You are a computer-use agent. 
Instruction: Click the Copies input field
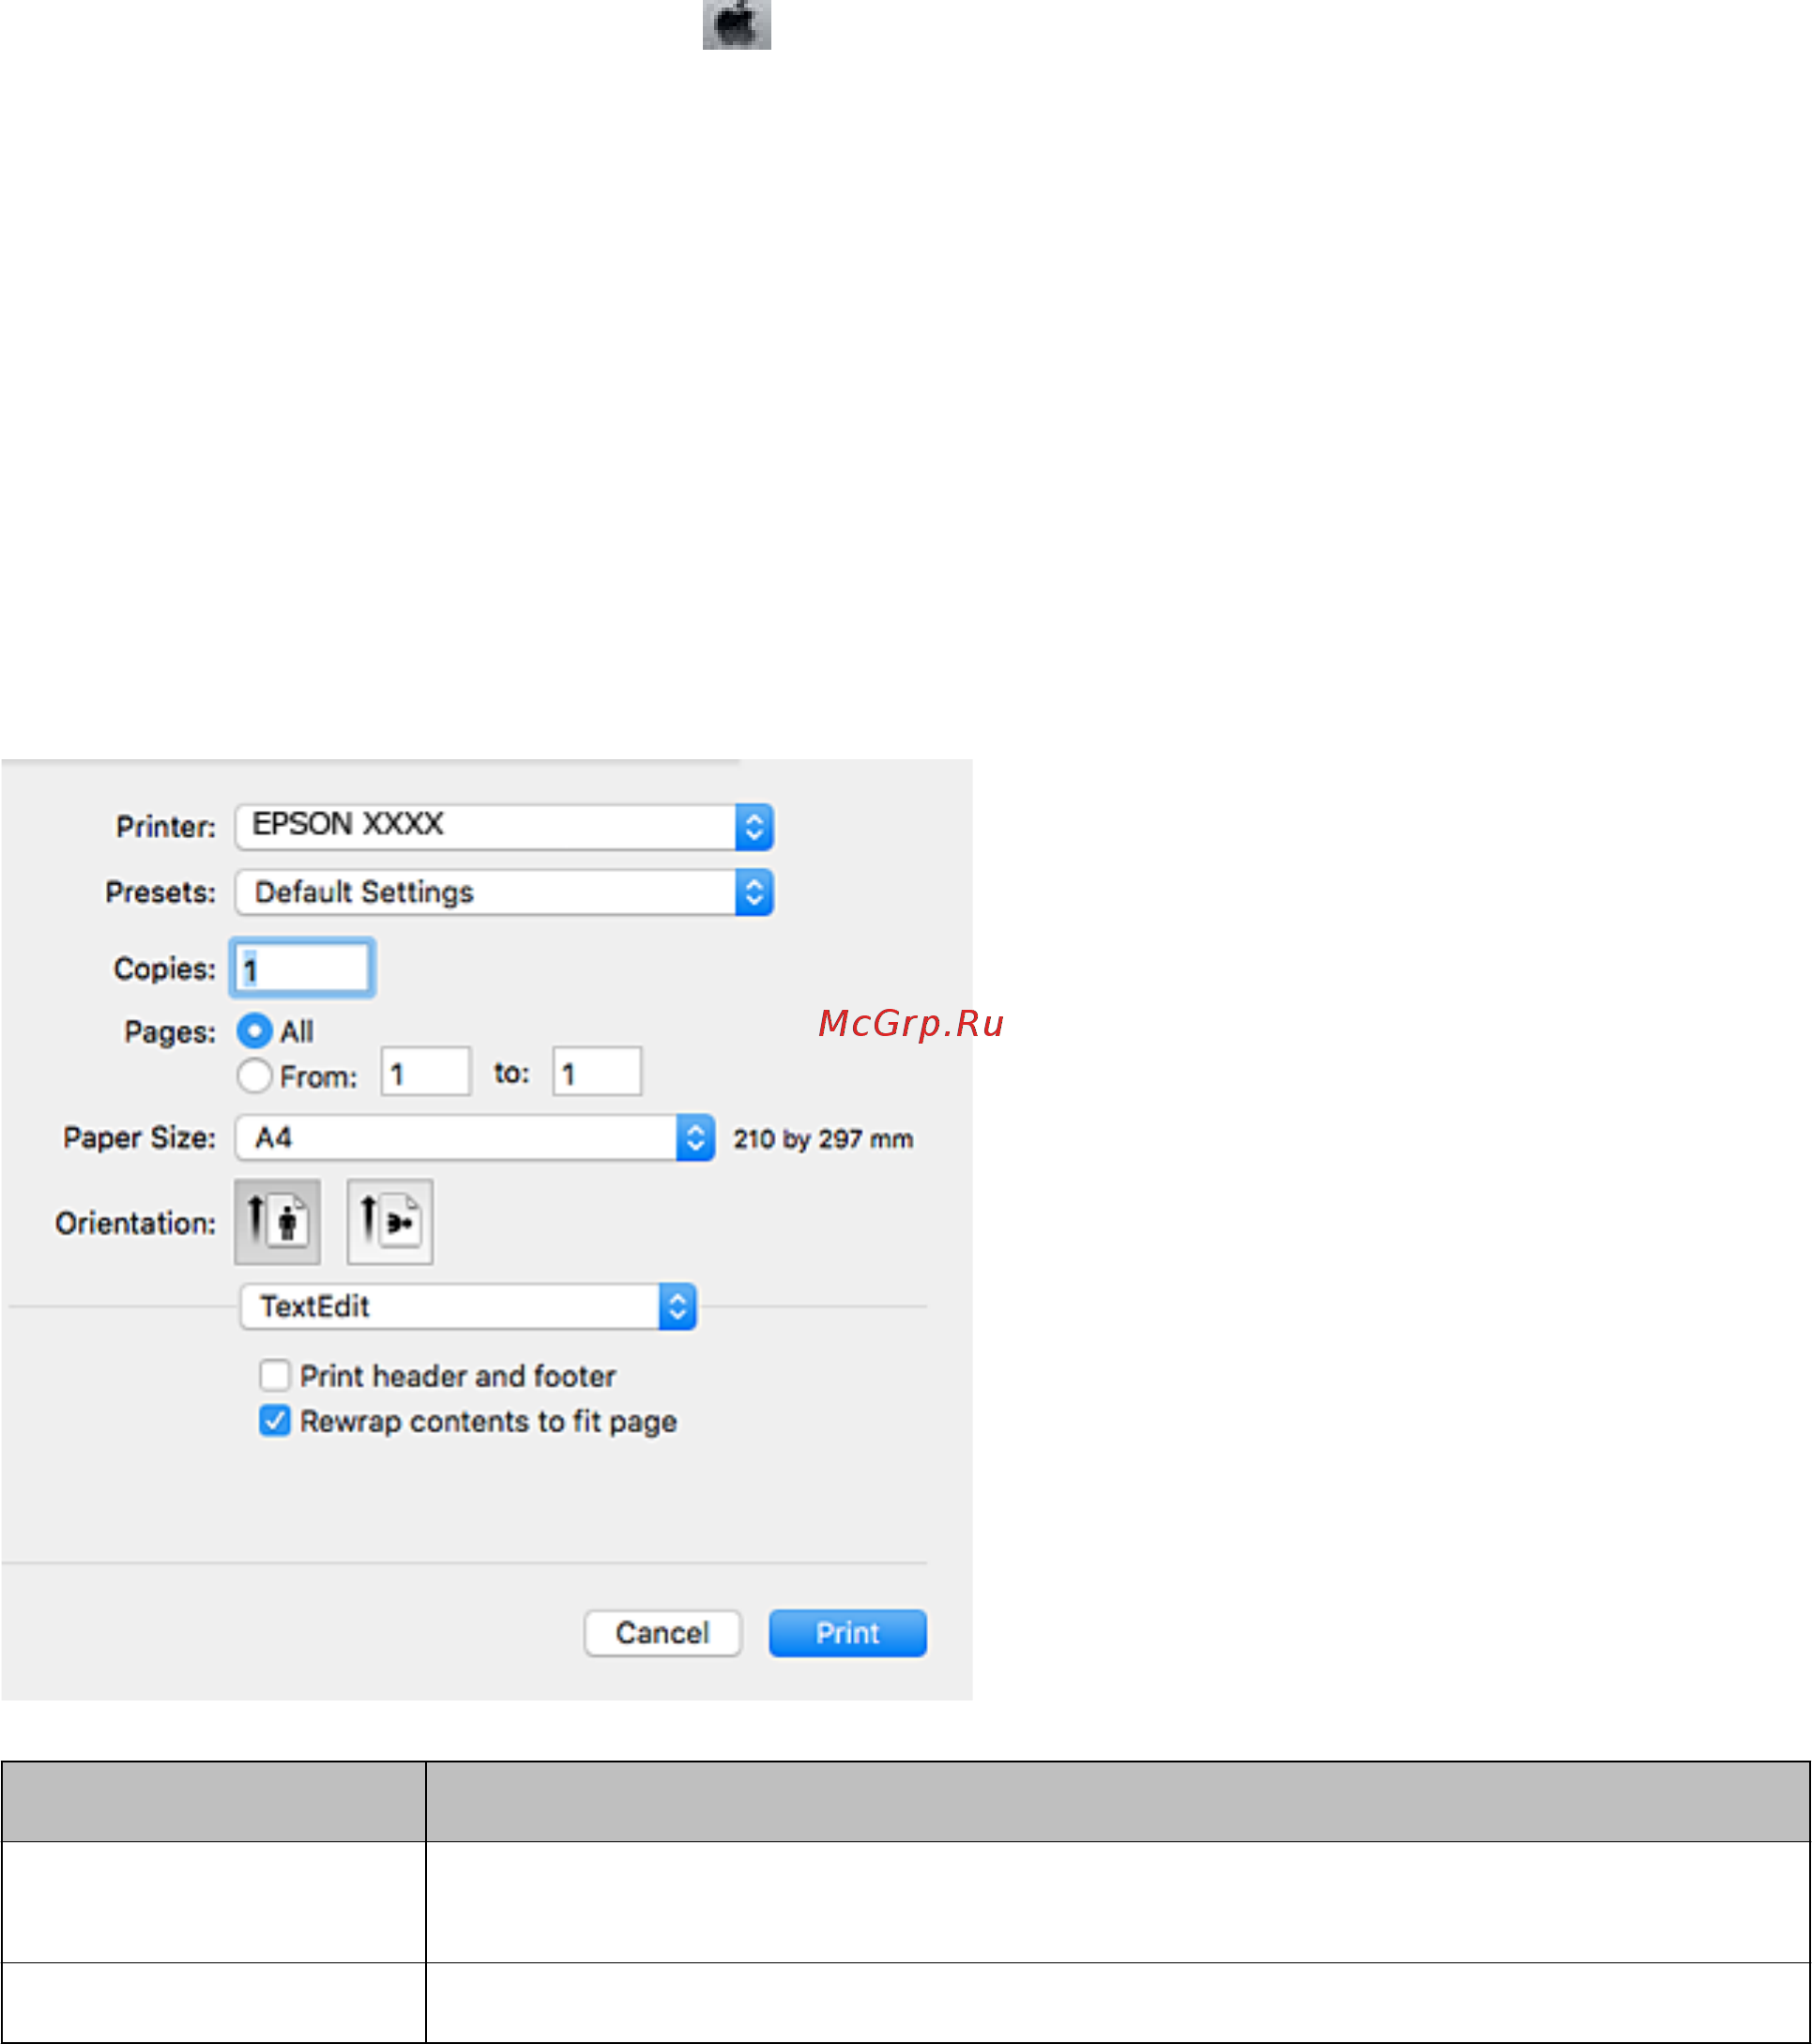pyautogui.click(x=302, y=968)
